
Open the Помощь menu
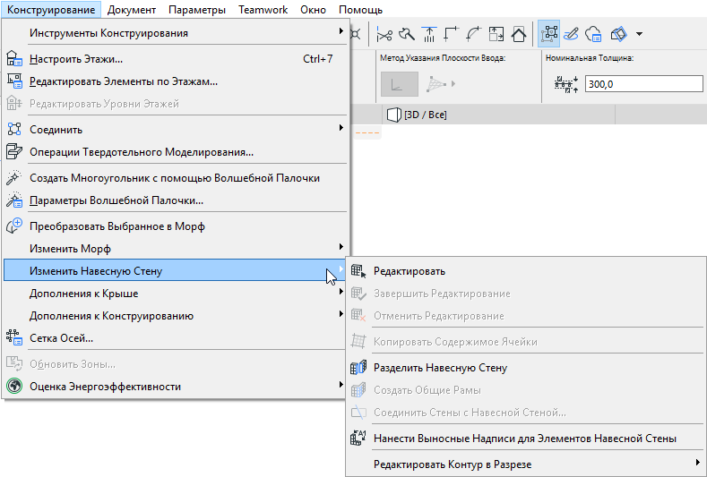pos(360,10)
